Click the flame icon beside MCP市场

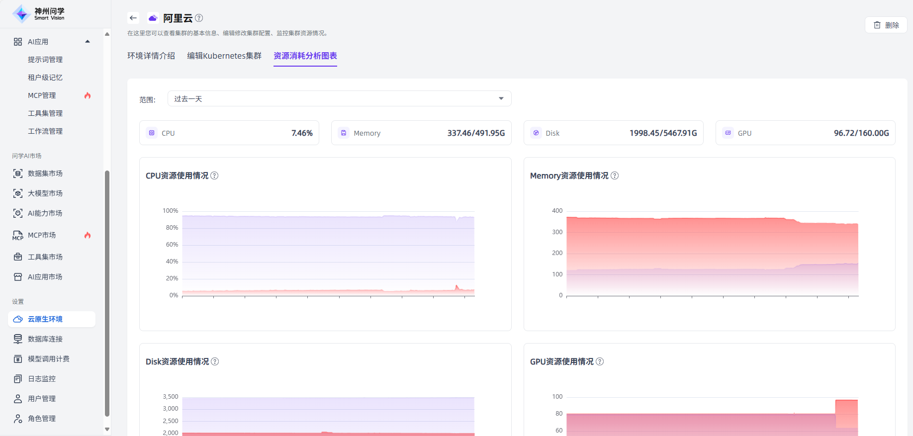tap(88, 235)
